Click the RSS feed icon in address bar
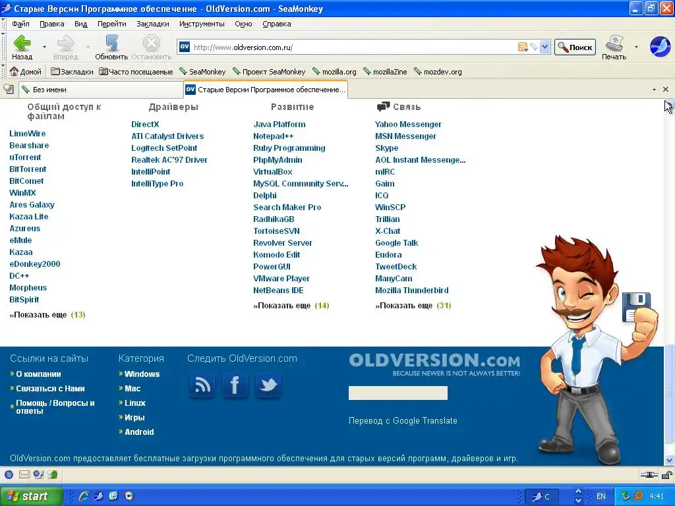Screen dimensions: 675x506 pos(523,47)
